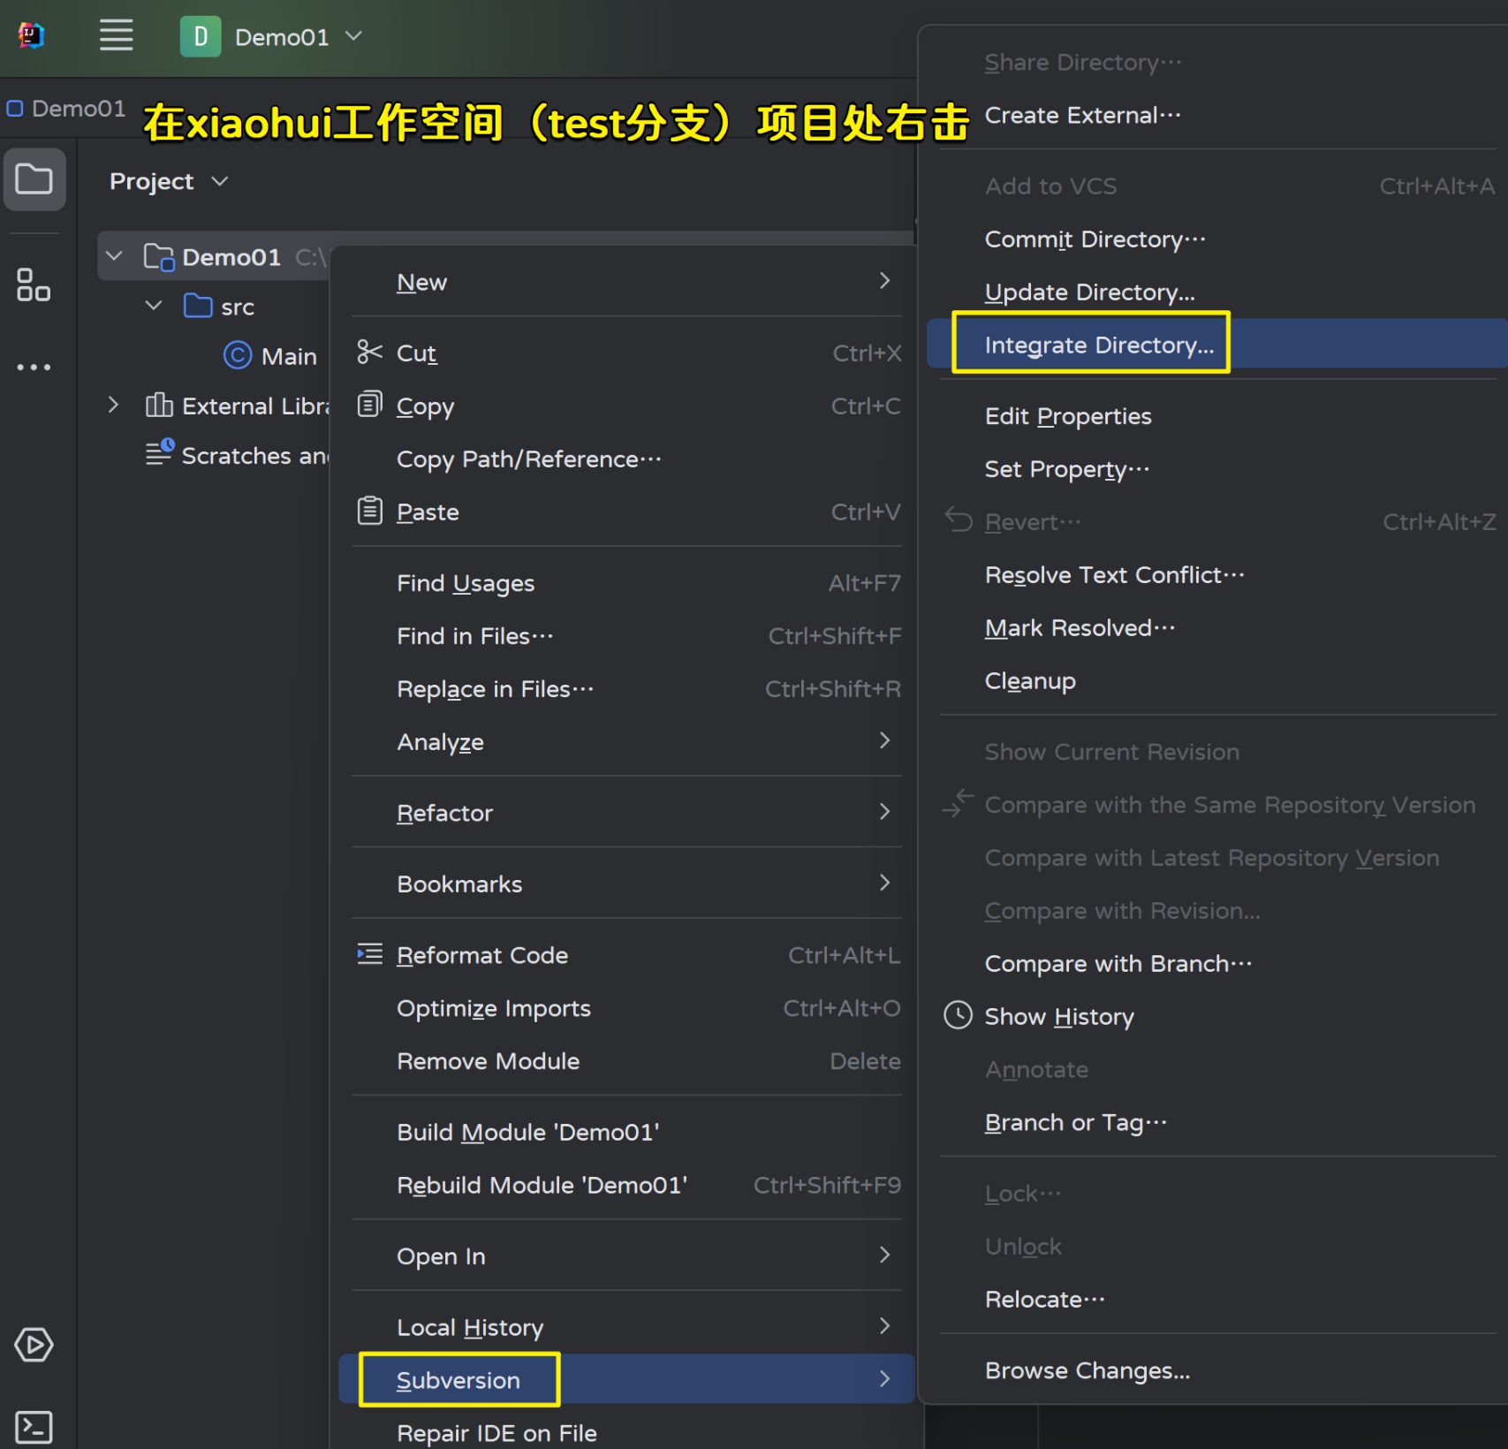Click the scissors Cut icon

(369, 353)
